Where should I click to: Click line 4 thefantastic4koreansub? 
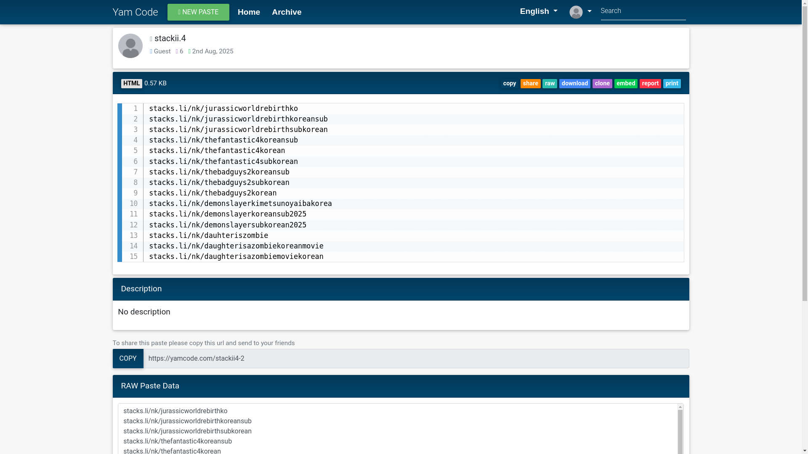click(223, 140)
